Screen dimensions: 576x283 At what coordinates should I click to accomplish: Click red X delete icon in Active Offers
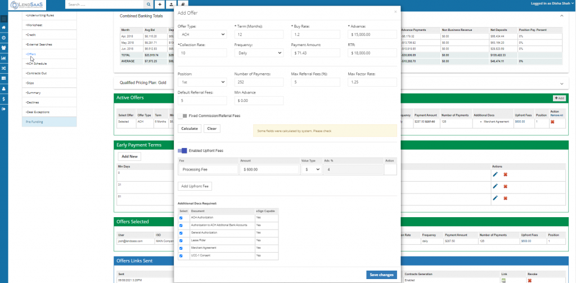(x=552, y=122)
